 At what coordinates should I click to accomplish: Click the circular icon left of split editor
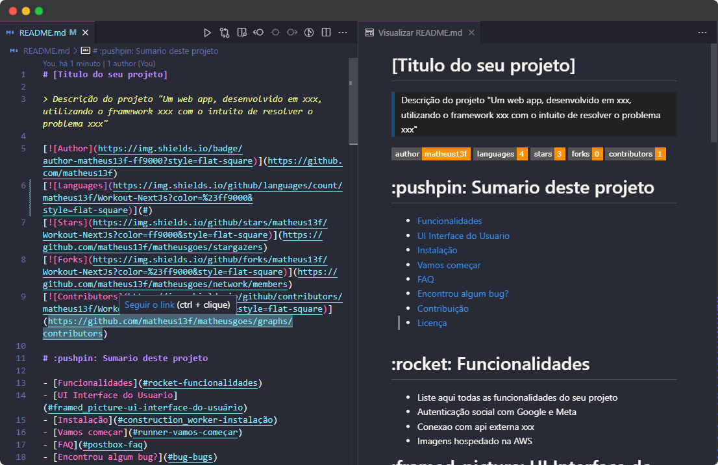point(309,32)
